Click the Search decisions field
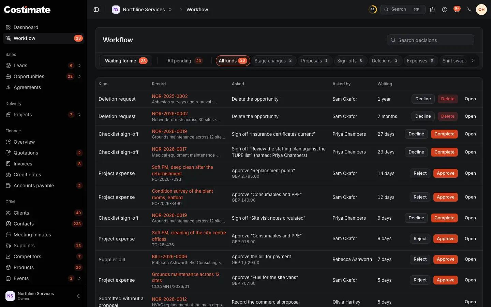 pos(431,40)
